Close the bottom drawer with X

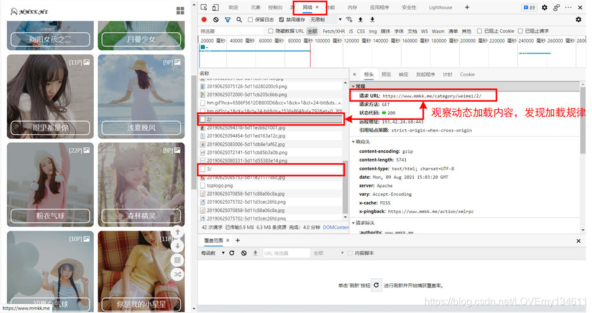click(578, 241)
